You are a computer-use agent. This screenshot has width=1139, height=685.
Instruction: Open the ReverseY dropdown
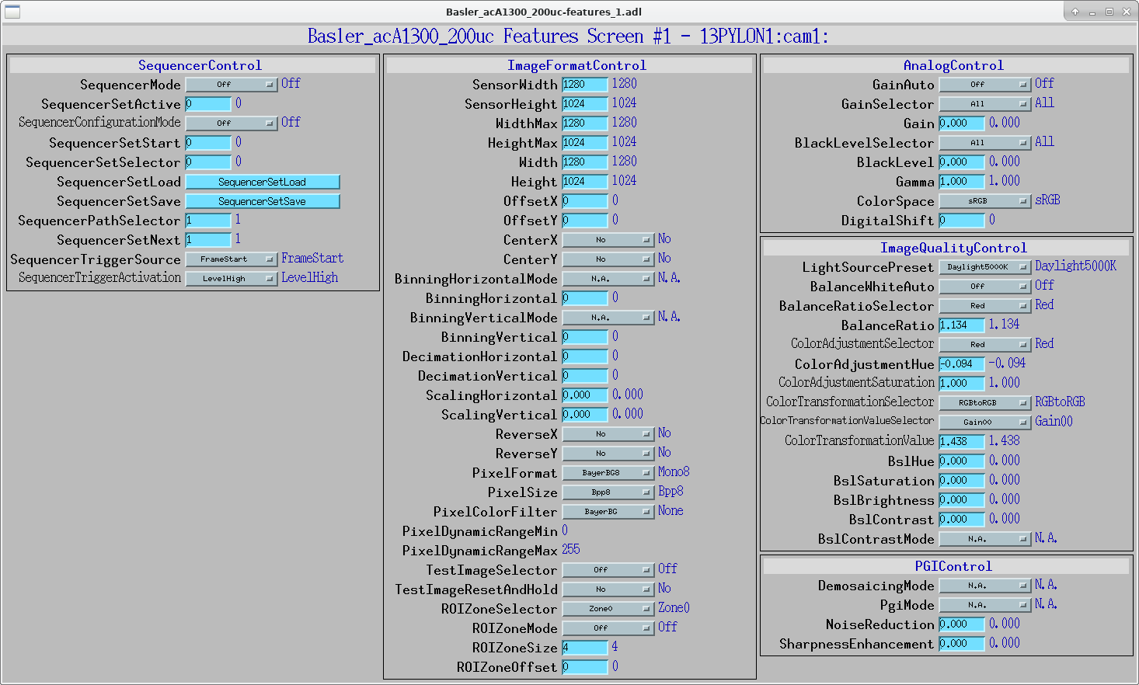click(x=608, y=453)
